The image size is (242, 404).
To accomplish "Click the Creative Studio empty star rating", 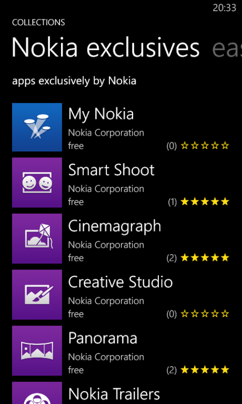I will tap(205, 314).
